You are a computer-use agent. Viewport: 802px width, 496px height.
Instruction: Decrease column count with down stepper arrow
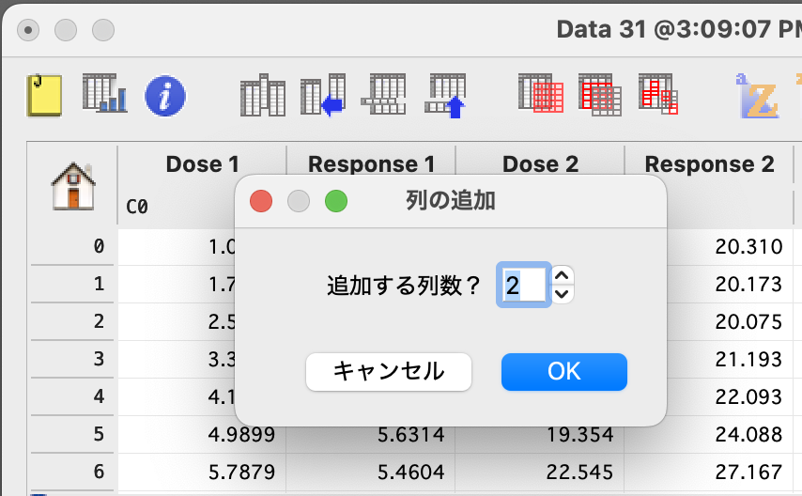click(562, 294)
